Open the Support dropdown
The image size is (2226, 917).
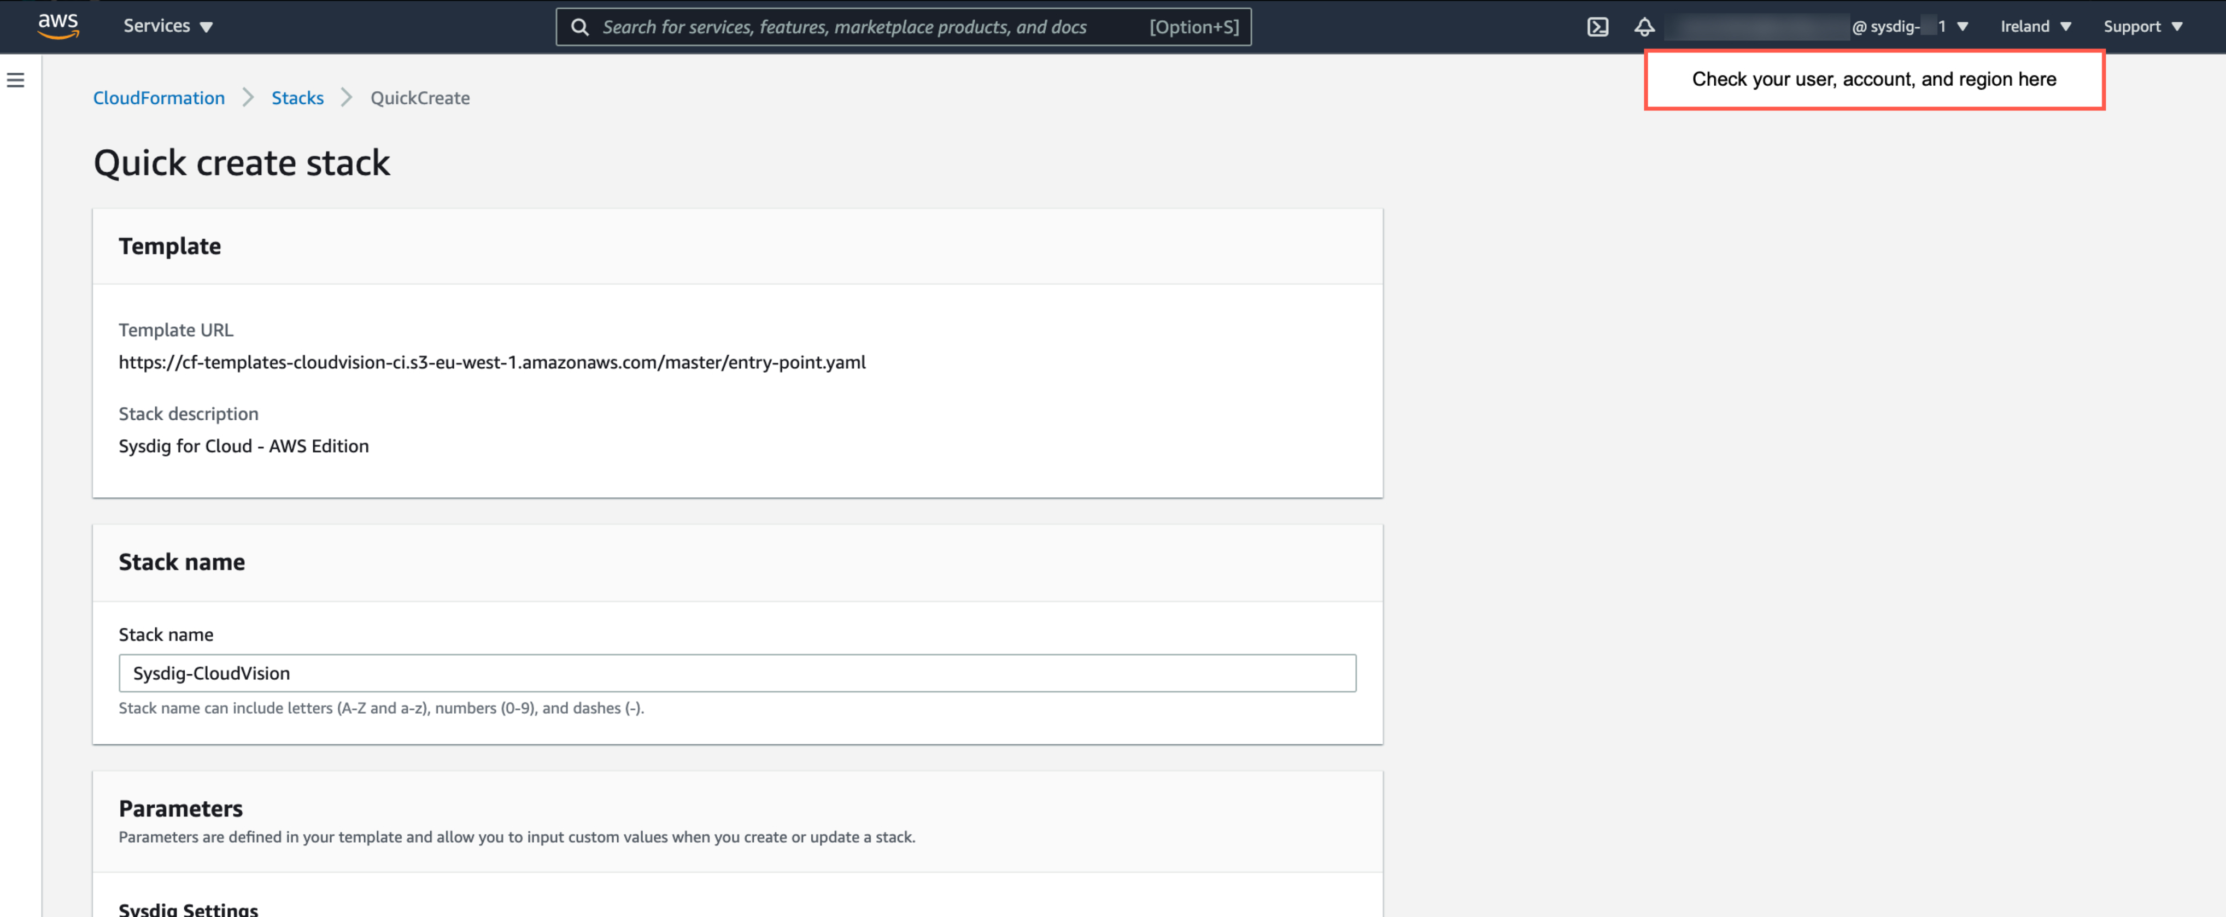pos(2142,26)
